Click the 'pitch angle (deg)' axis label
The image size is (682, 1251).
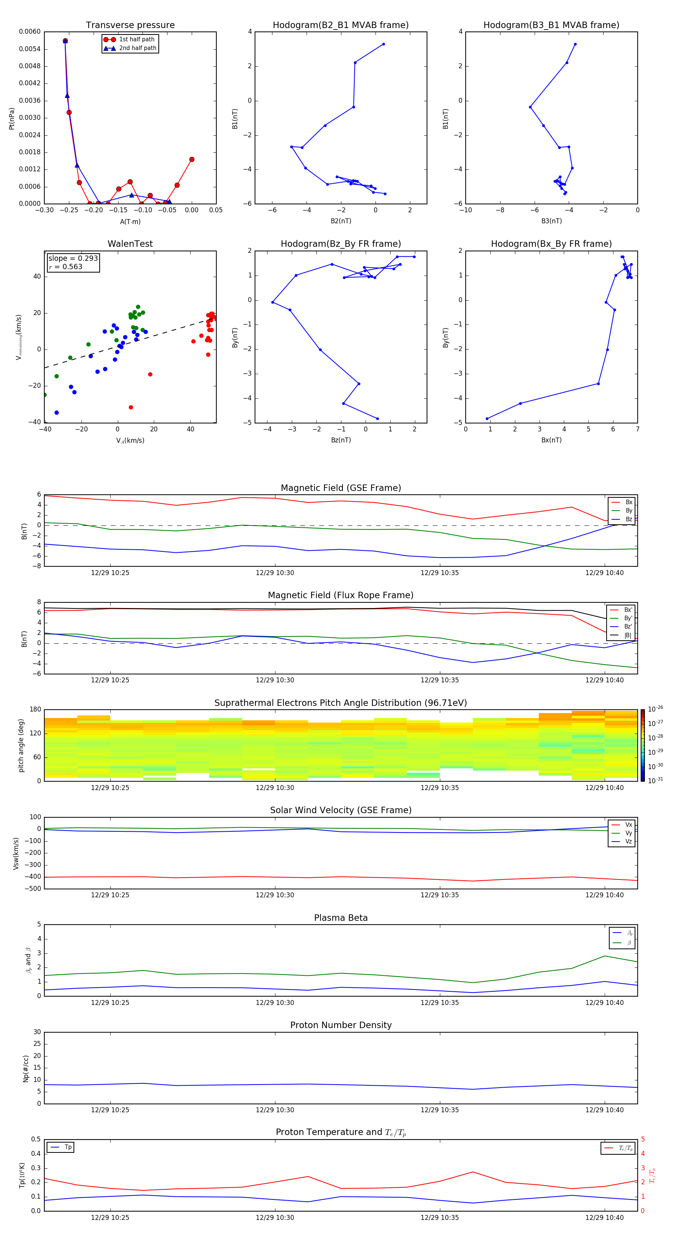pyautogui.click(x=21, y=745)
